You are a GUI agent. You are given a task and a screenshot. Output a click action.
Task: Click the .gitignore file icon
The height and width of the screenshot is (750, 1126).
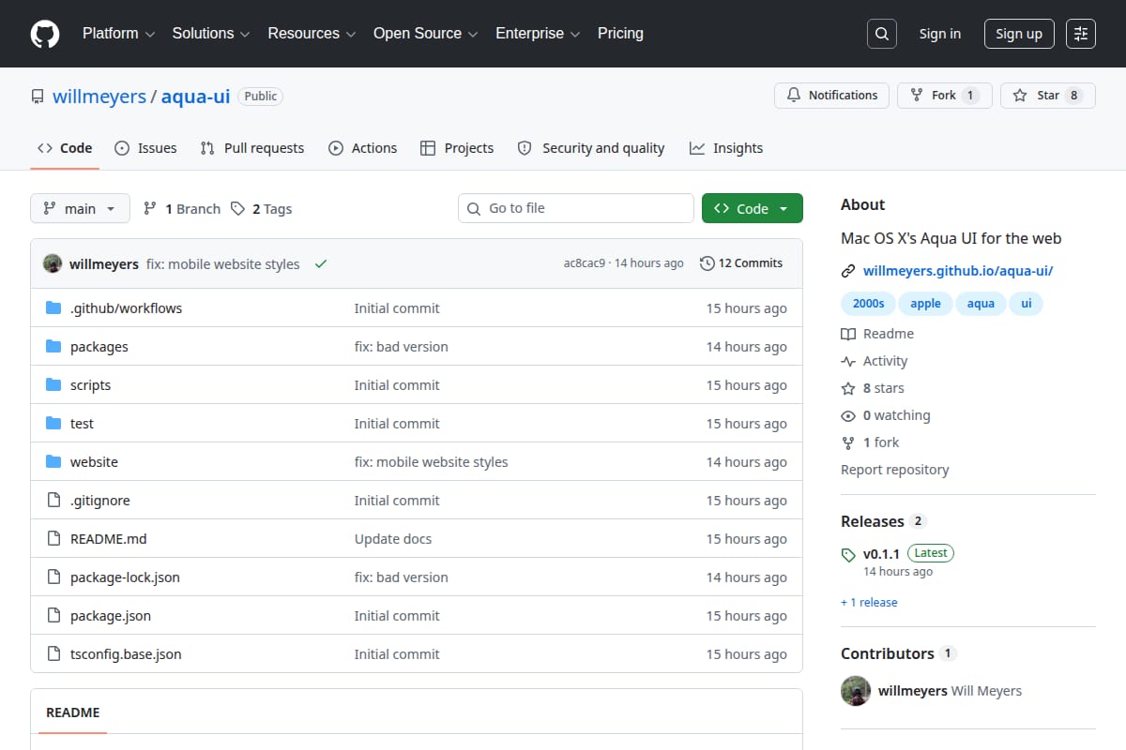pos(53,501)
